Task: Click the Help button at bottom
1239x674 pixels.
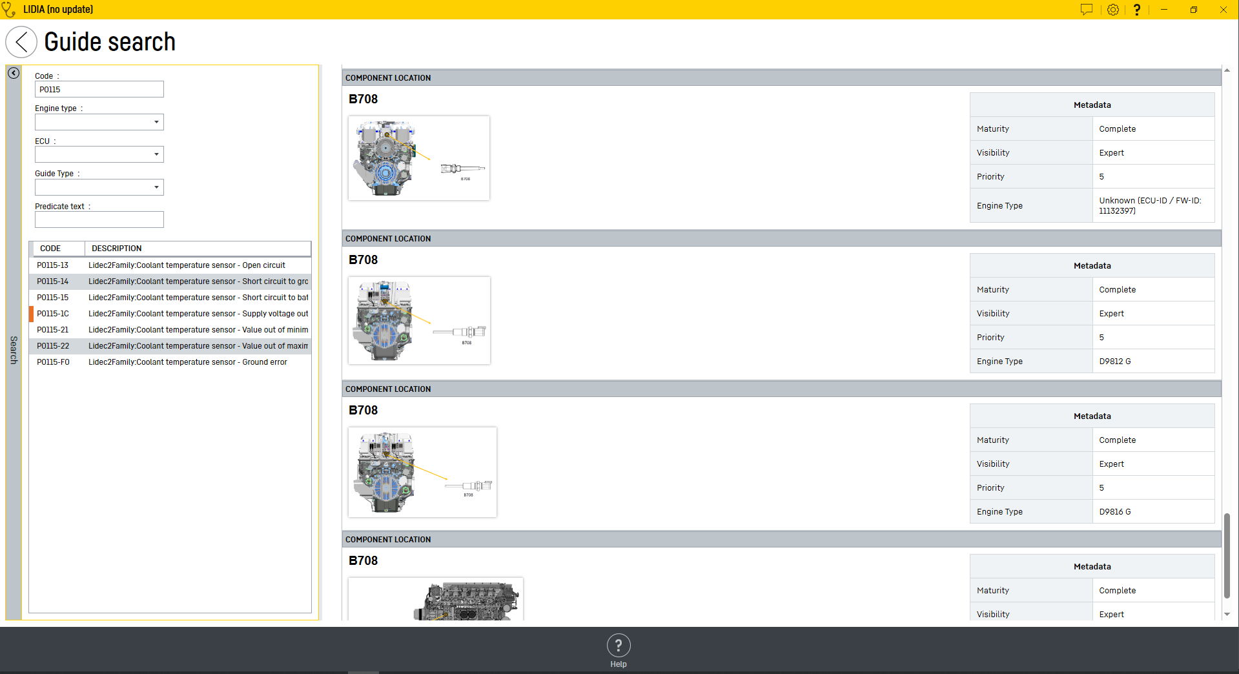Action: [618, 650]
